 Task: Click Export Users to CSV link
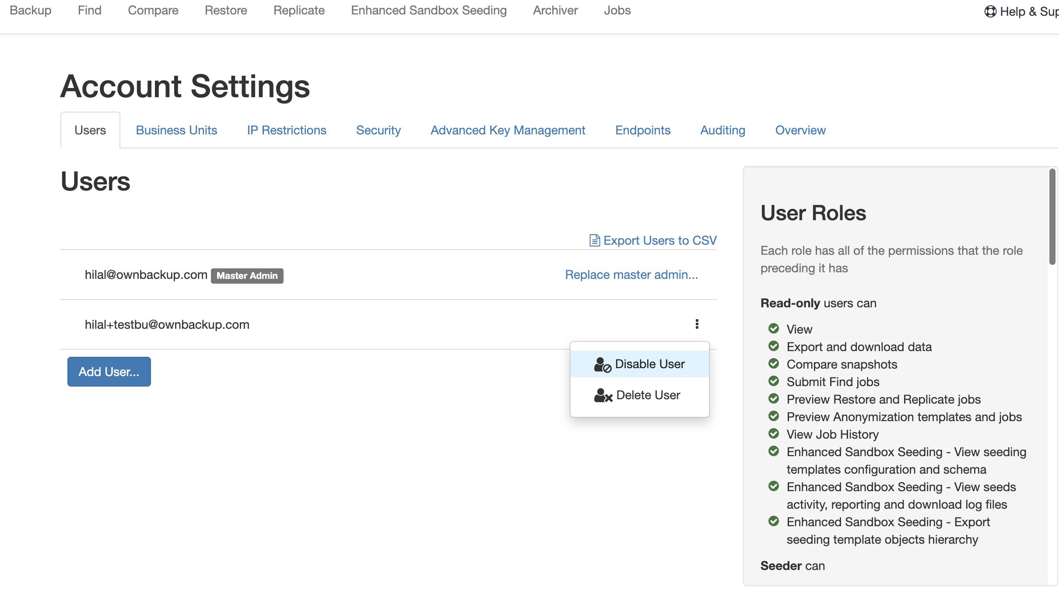pos(659,240)
